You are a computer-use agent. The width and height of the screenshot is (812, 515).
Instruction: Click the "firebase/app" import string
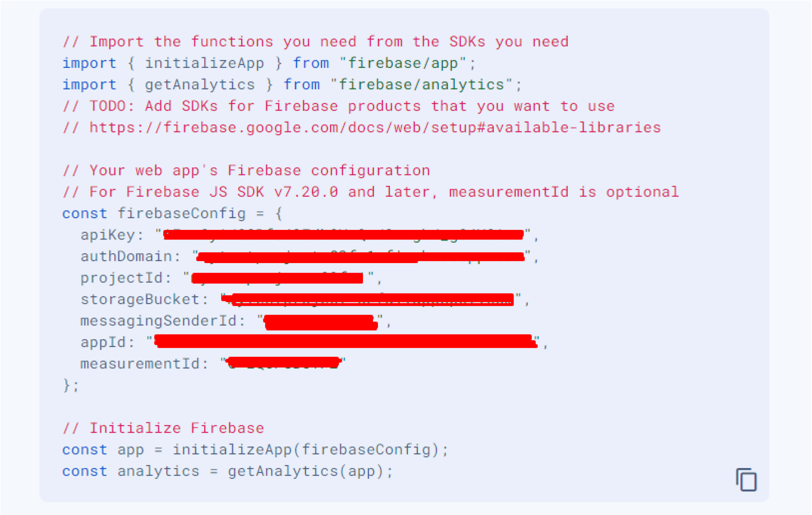(x=402, y=63)
